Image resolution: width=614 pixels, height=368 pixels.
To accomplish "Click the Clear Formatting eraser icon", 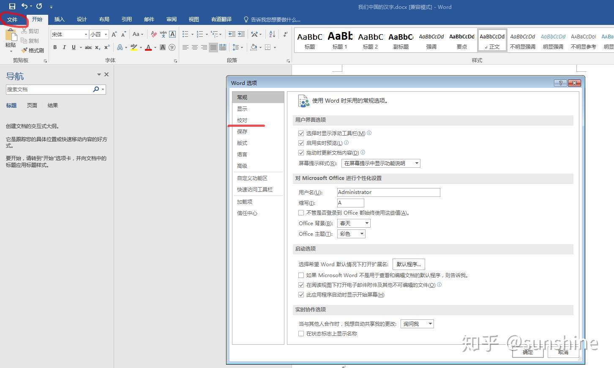I will pos(154,34).
